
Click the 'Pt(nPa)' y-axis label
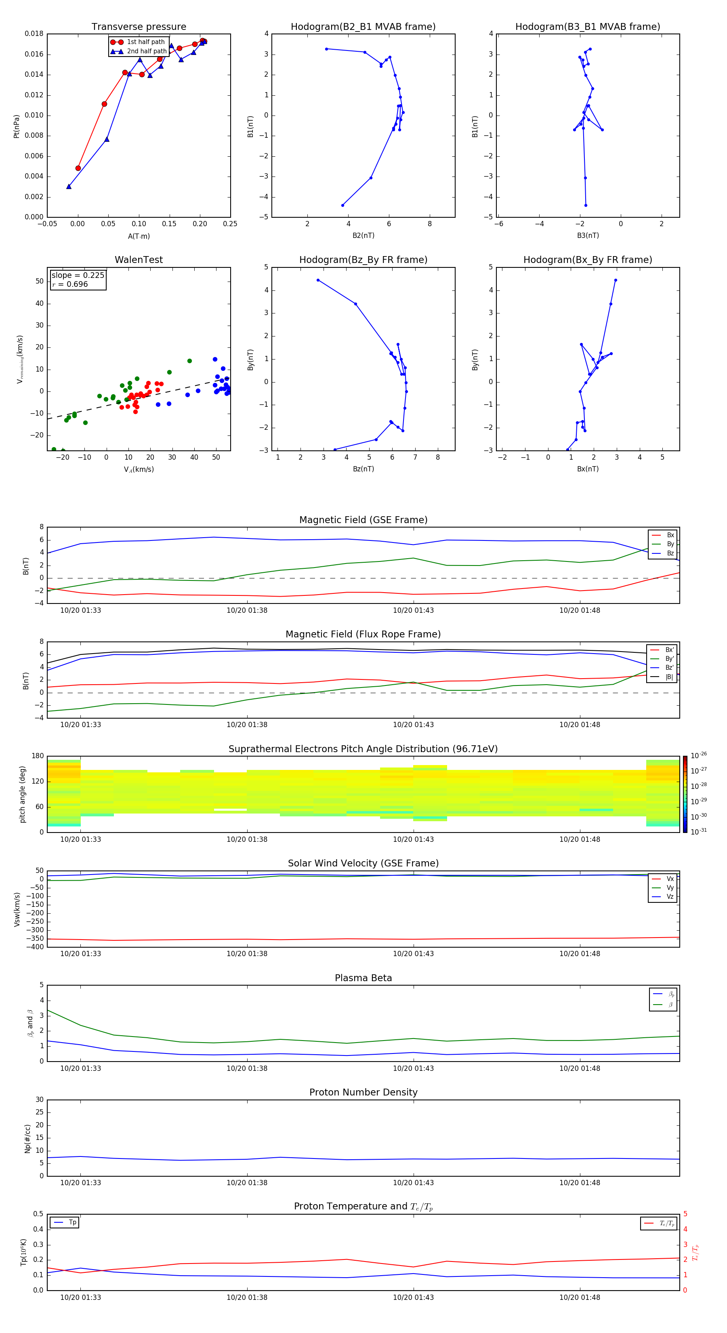point(17,126)
